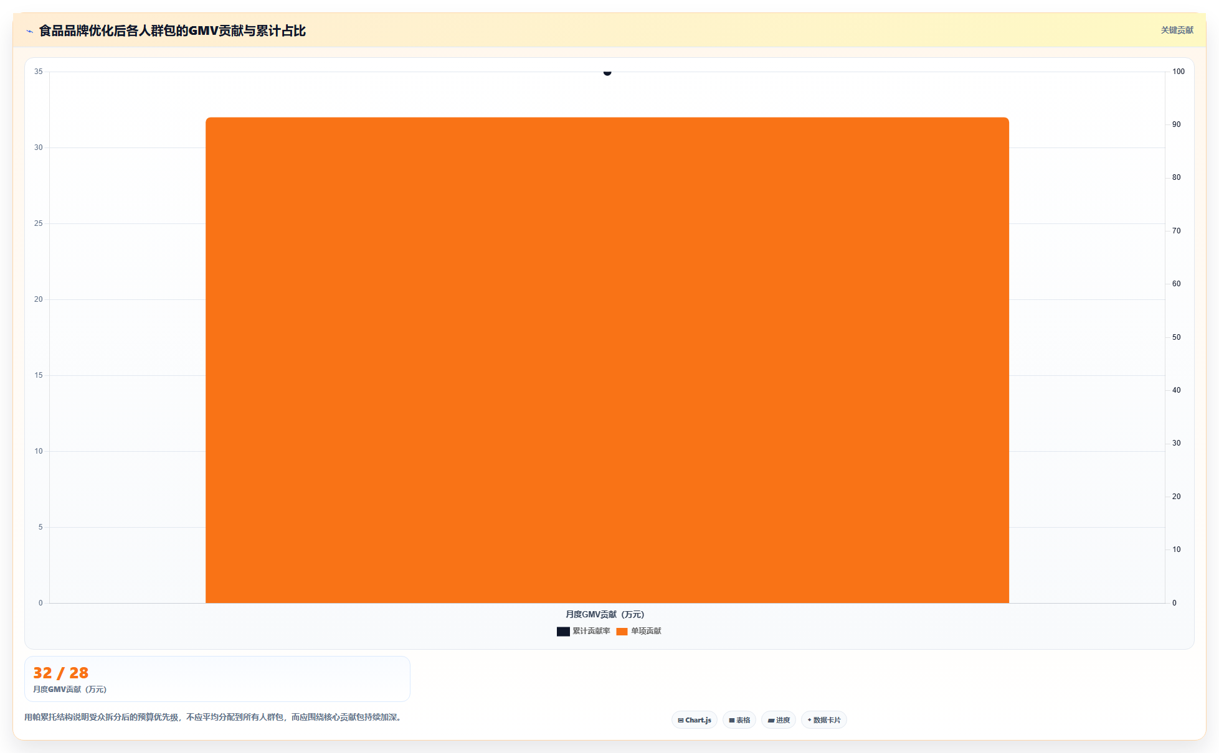Click the footnote about 帕累托结构
The image size is (1219, 753).
[214, 717]
